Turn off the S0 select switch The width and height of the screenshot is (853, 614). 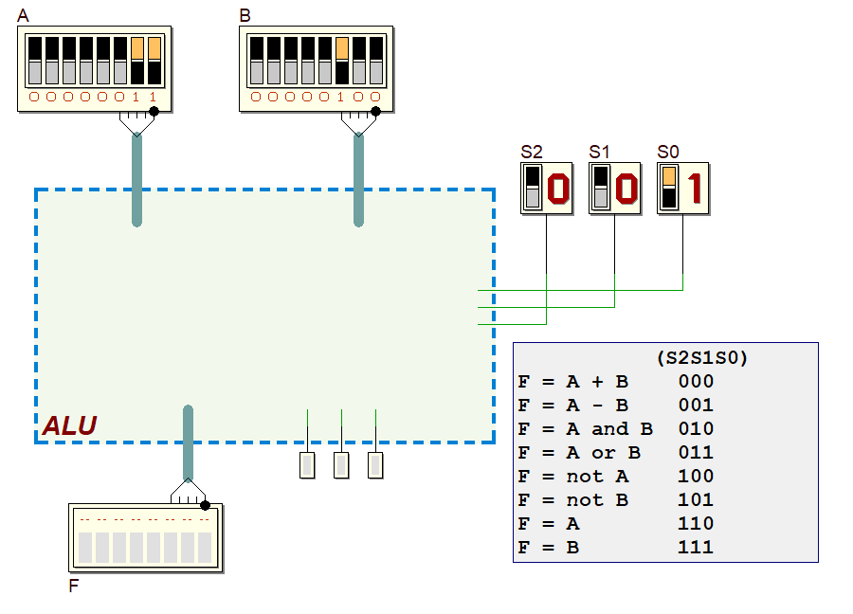click(x=669, y=188)
